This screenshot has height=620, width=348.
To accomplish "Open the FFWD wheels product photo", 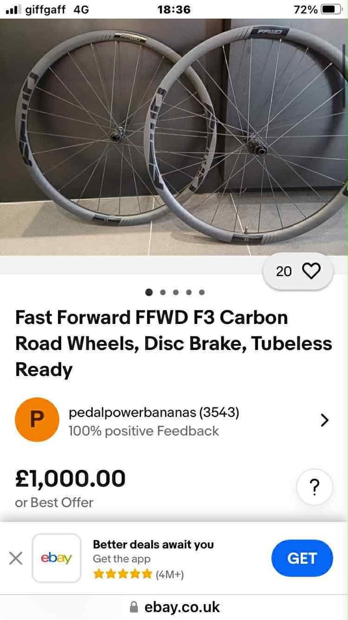I will 174,137.
